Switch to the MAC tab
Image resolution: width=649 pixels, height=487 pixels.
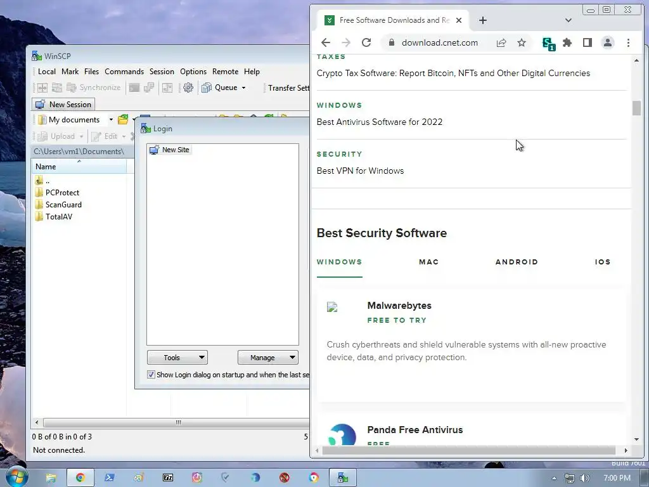click(428, 262)
